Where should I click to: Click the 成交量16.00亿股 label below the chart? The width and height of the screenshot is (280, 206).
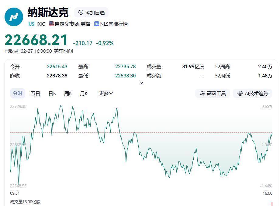tap(25, 202)
